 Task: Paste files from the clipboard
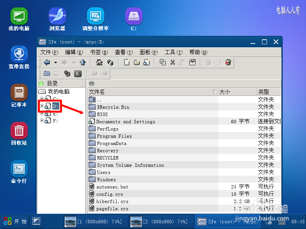[x=183, y=62]
